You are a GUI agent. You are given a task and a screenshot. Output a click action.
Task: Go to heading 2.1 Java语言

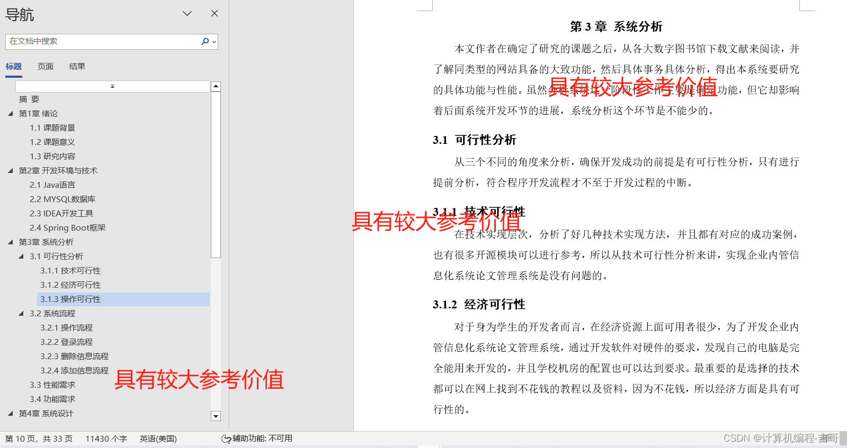coord(52,185)
